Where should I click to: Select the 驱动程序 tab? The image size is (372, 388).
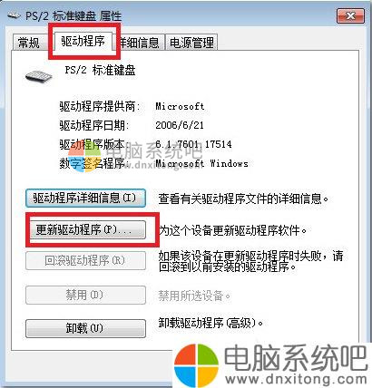point(83,41)
